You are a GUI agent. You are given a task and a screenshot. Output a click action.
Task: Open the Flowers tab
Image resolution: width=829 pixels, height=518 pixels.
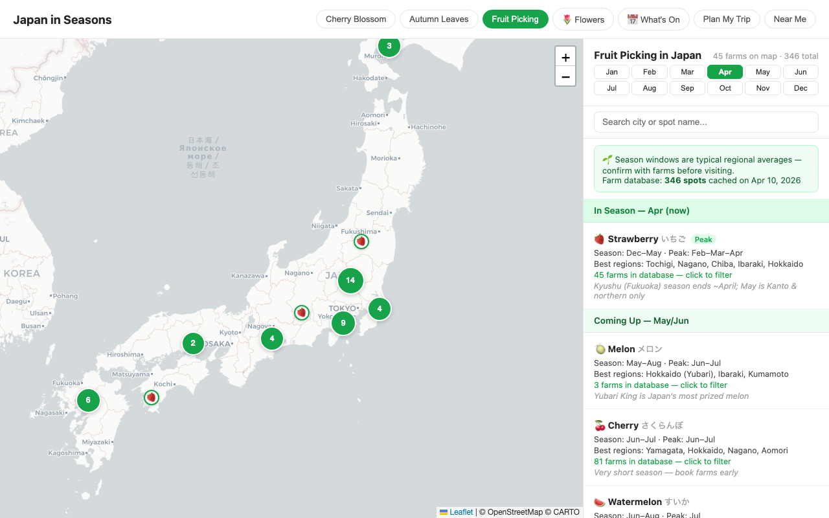(583, 19)
